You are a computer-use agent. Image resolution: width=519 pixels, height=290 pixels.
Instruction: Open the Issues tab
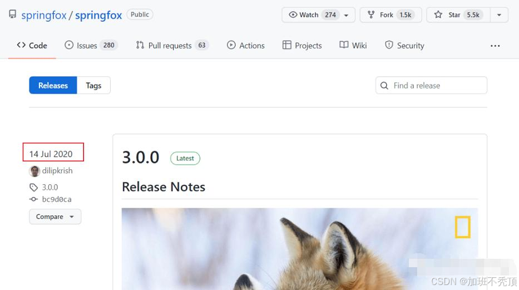91,45
